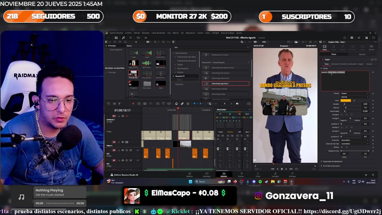Viewport: 382px width, 215px height.
Task: Open the Dirección Automático dropdown
Action: [x=355, y=140]
